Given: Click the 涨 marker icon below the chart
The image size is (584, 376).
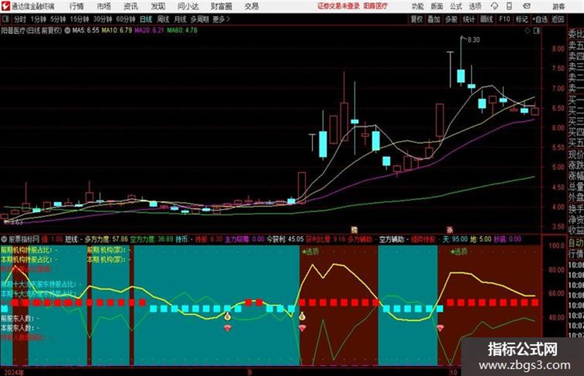Looking at the screenshot, I should click(x=450, y=230).
